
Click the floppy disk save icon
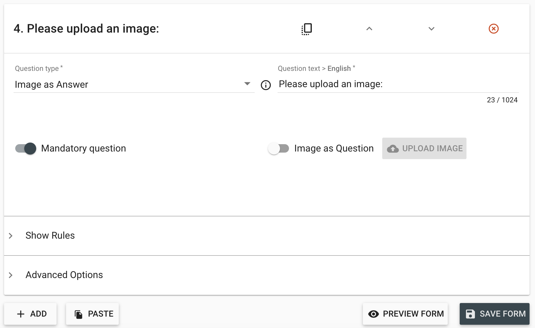470,314
